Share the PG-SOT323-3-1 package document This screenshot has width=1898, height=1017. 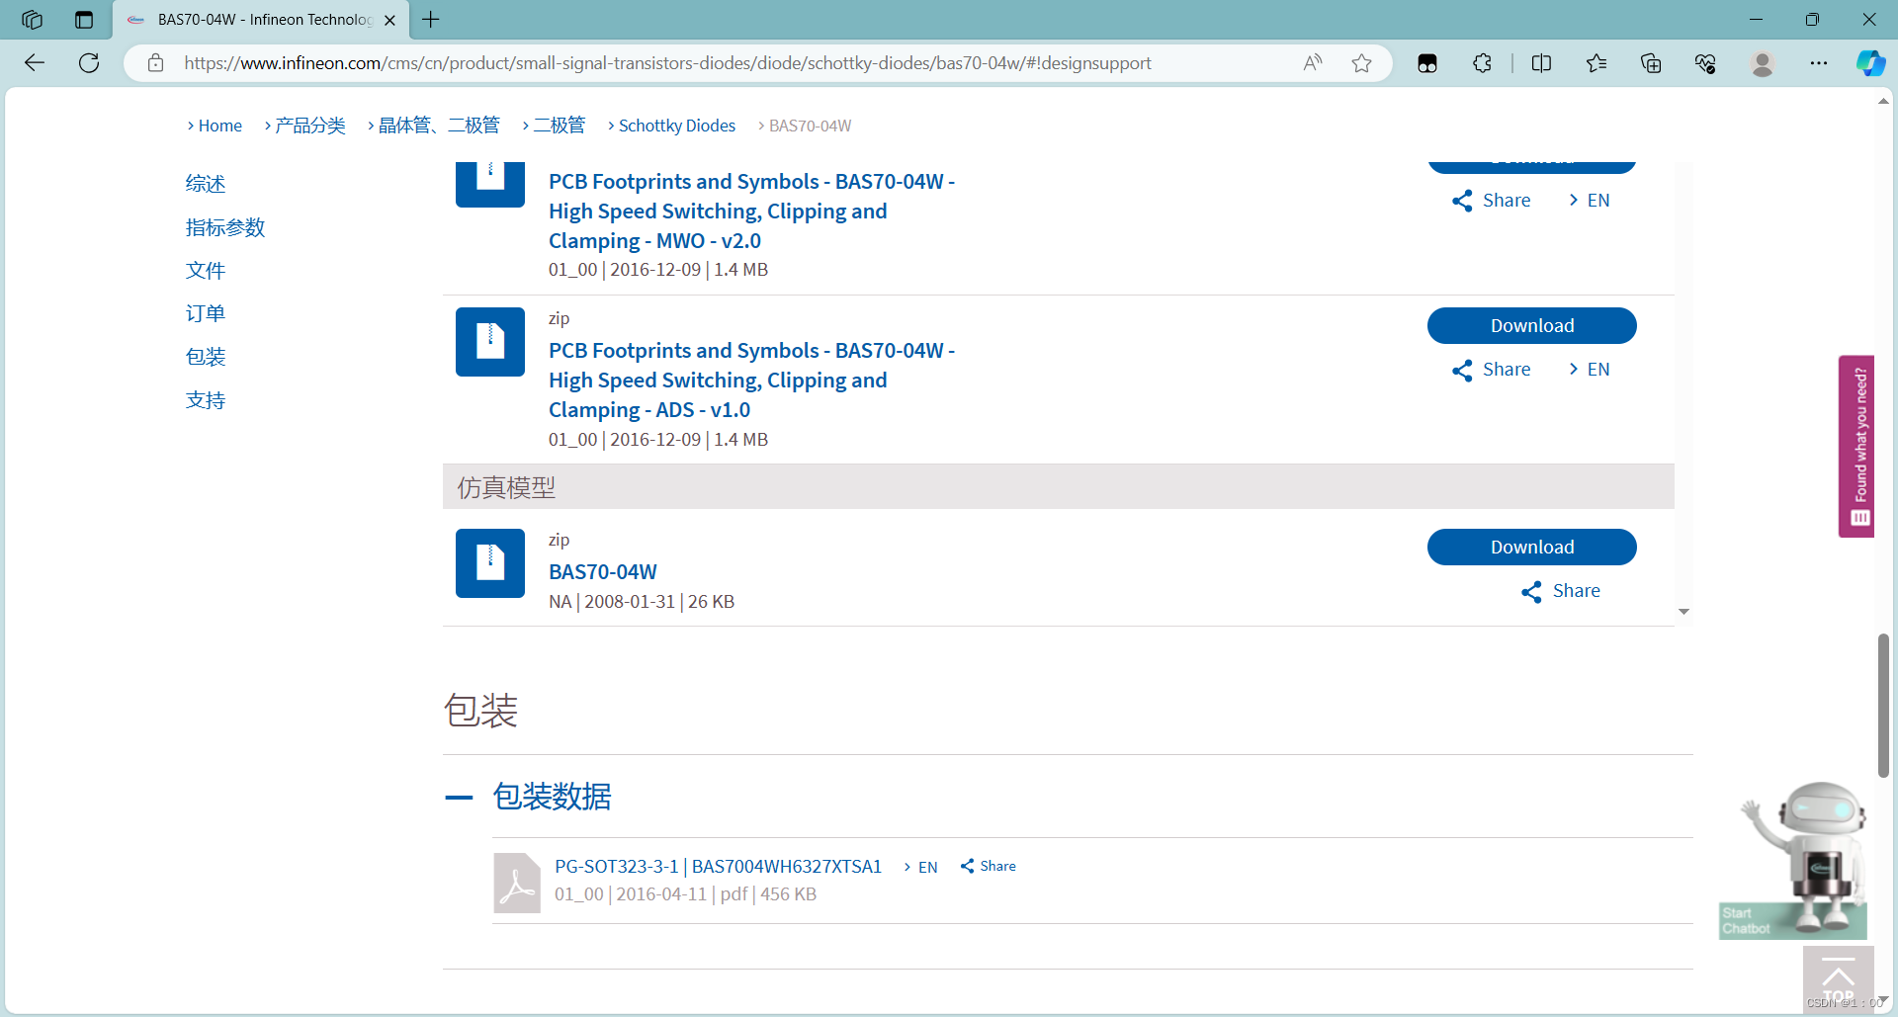(x=988, y=866)
